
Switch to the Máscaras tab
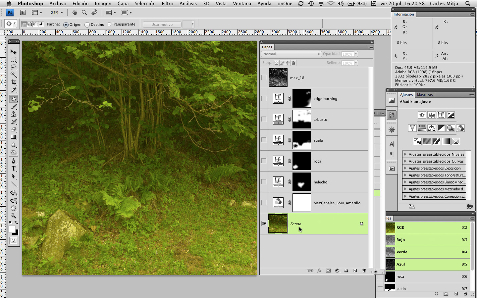pos(425,95)
